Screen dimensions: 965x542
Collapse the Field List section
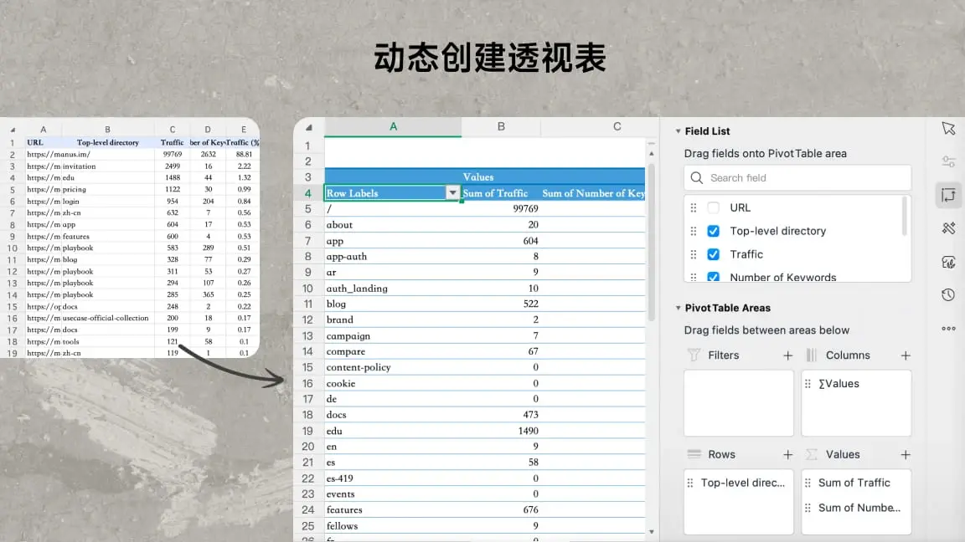click(678, 130)
